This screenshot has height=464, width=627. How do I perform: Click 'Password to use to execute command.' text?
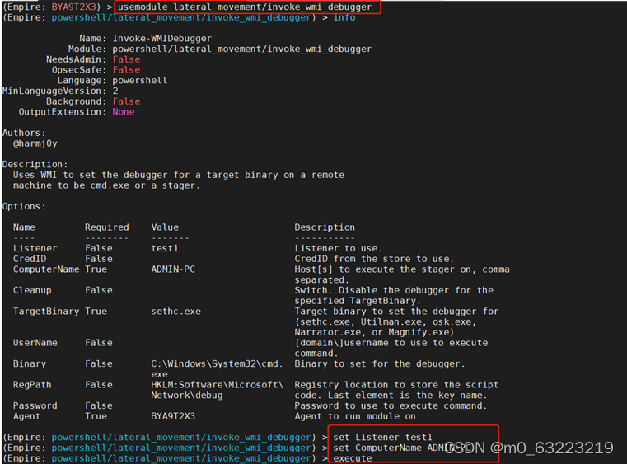(391, 405)
